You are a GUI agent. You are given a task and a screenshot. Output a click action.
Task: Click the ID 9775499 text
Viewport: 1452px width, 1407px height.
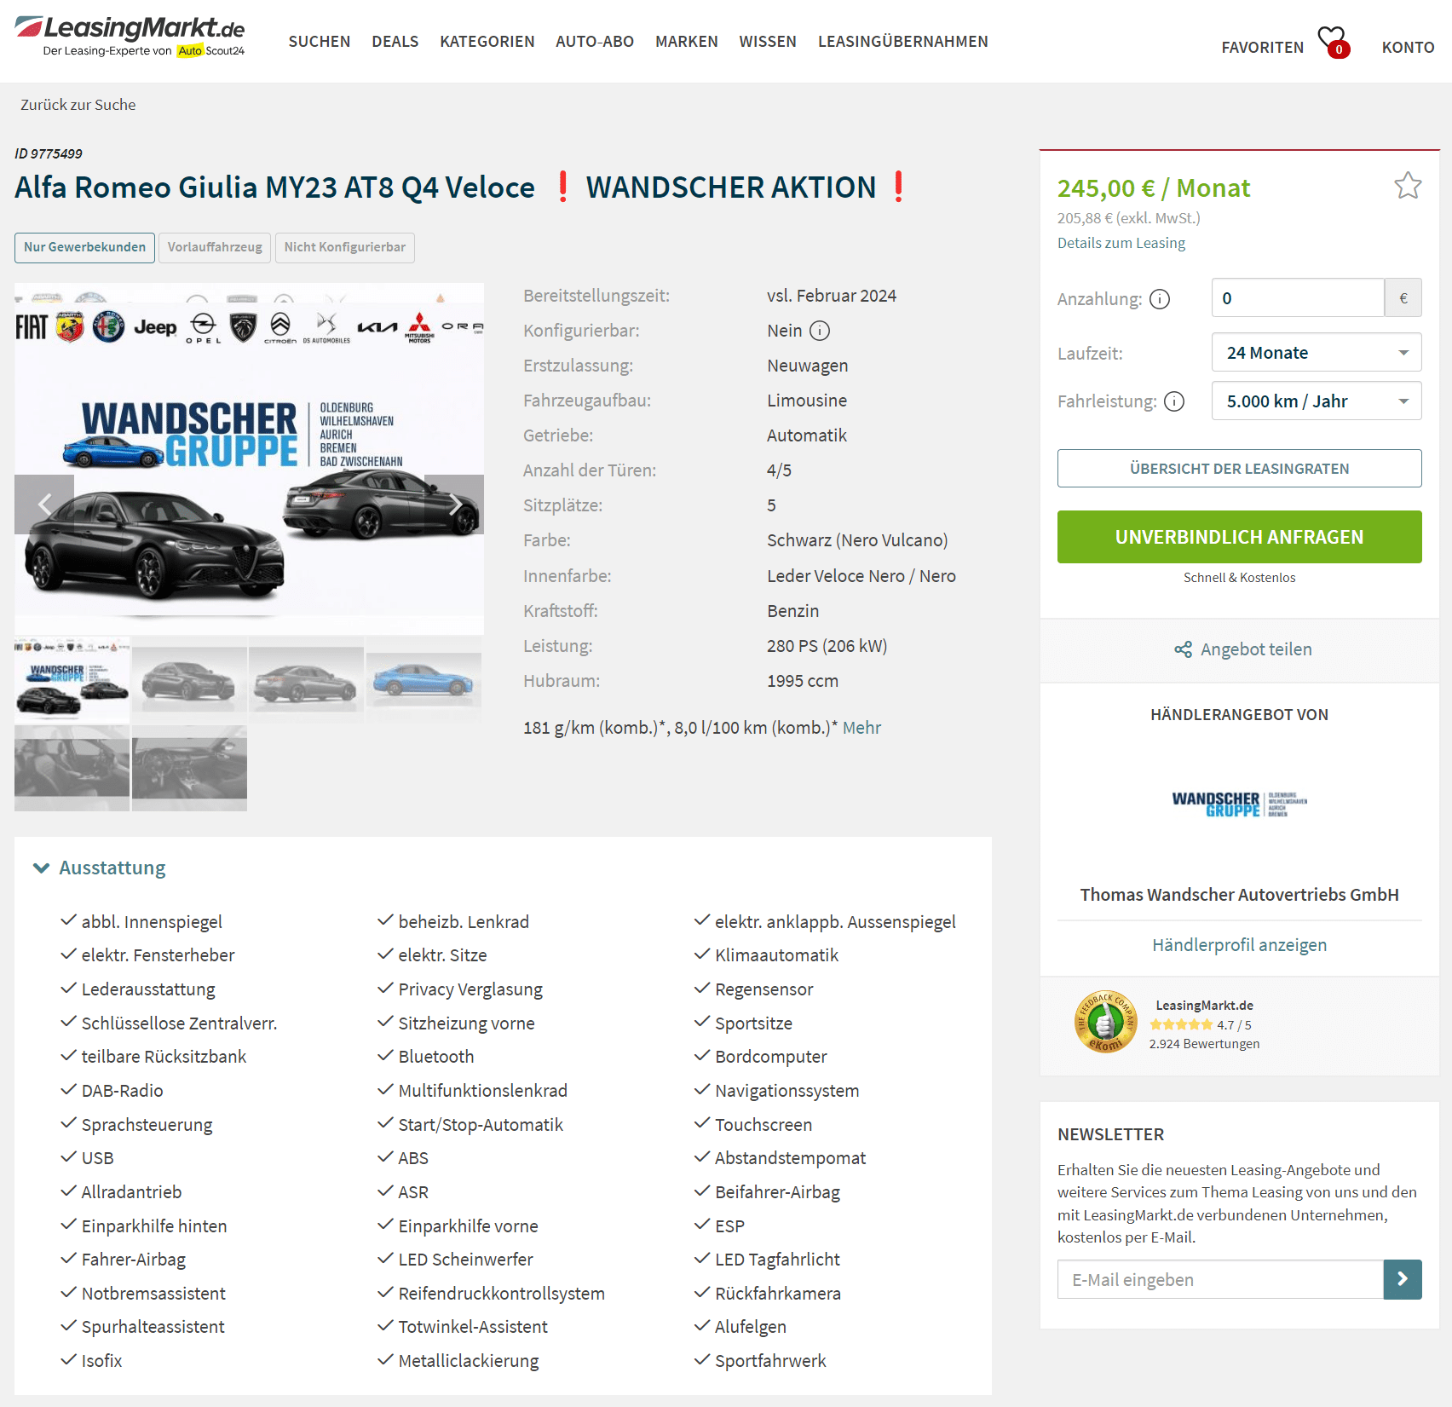(49, 154)
